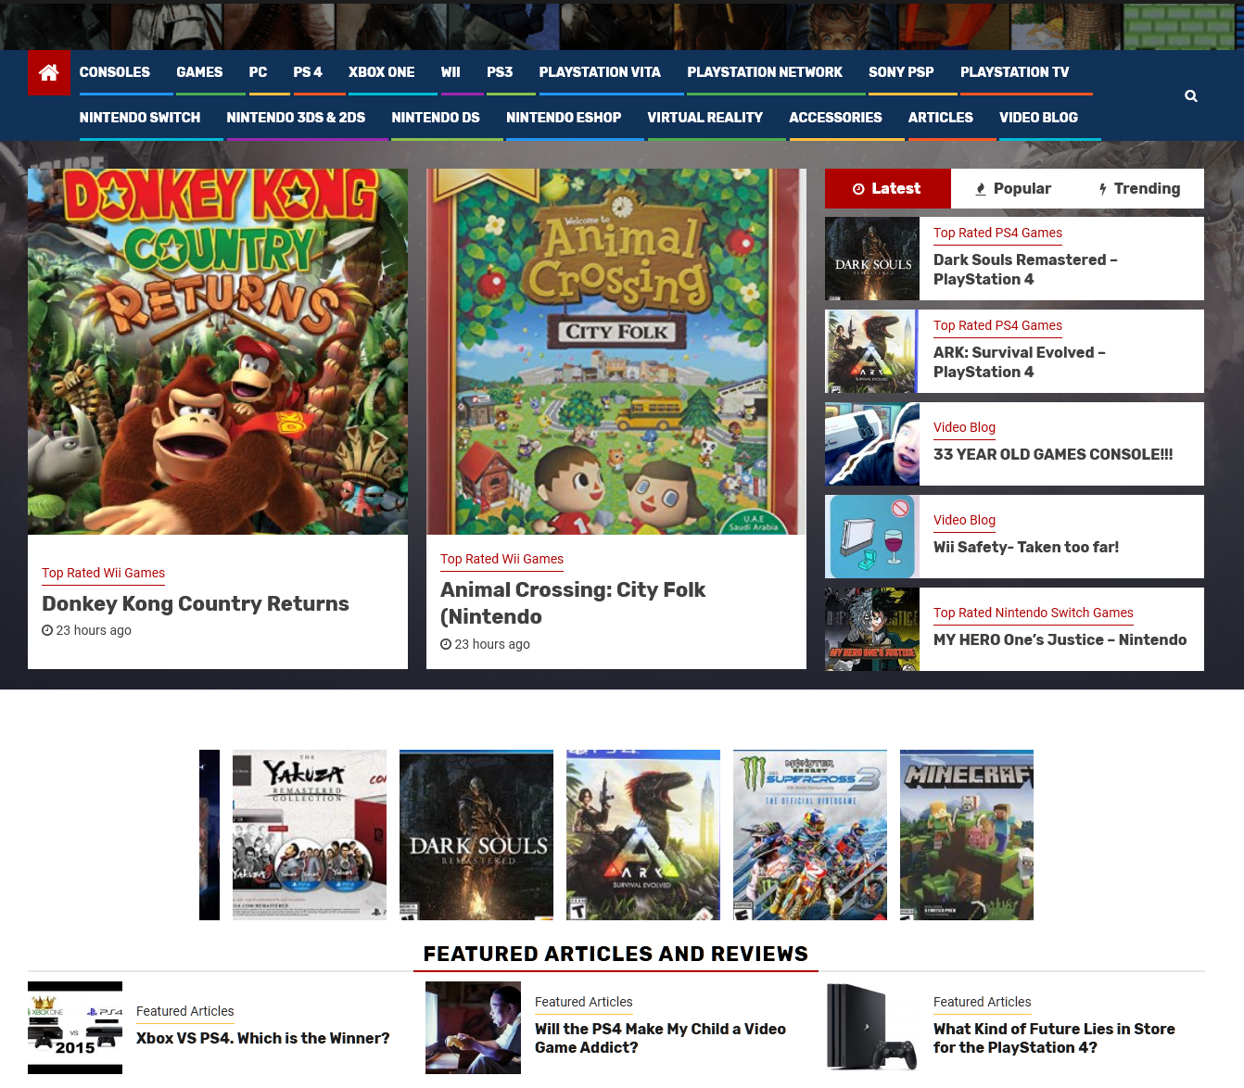This screenshot has width=1244, height=1088.
Task: Click Featured Articles above PS4 Video Game Addict
Action: 583,1002
